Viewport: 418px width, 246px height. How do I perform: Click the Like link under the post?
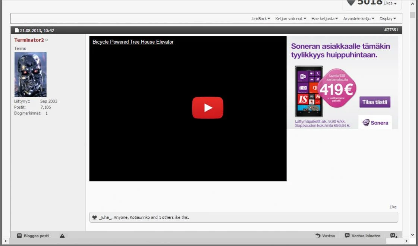point(393,207)
